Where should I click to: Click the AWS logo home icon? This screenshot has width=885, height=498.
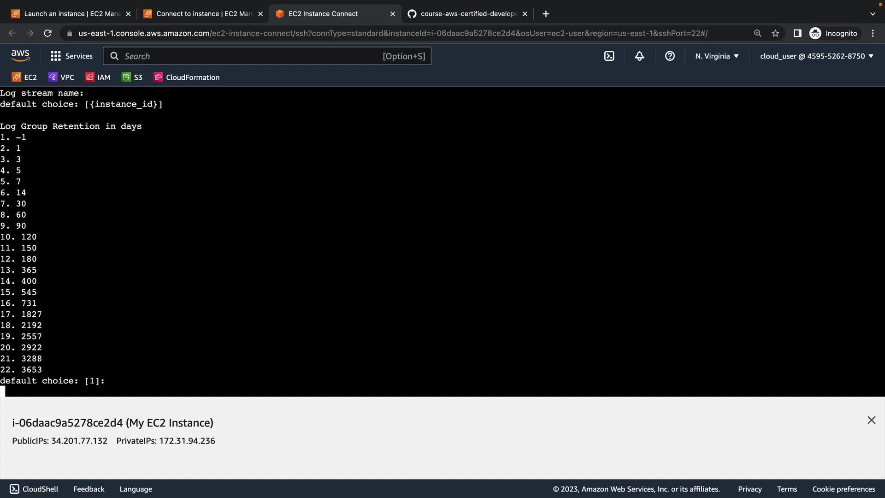(20, 56)
